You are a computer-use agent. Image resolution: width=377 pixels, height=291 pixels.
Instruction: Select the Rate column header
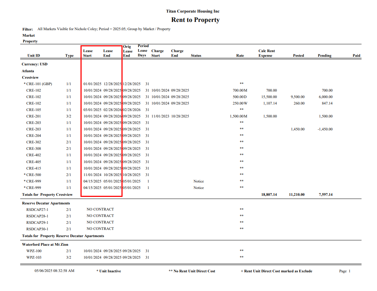pyautogui.click(x=240, y=56)
